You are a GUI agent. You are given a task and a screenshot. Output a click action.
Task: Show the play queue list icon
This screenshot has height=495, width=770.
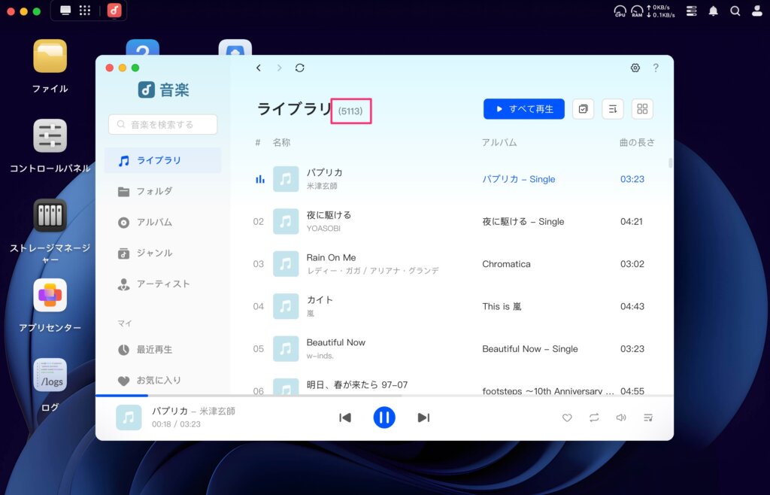[x=647, y=418]
